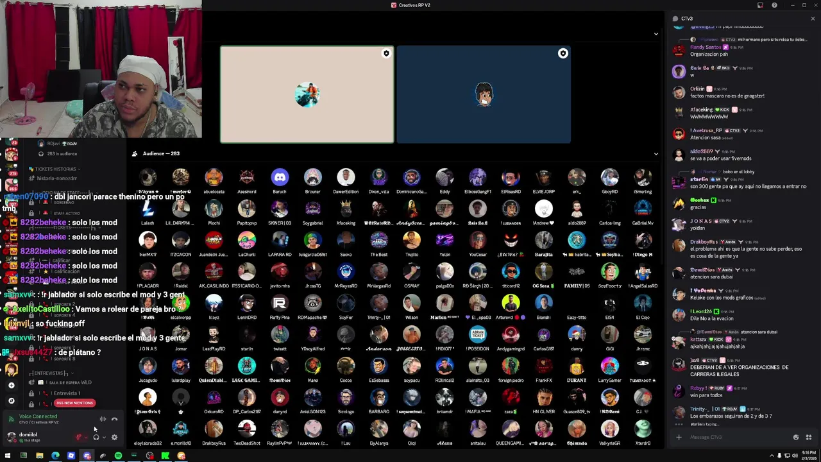The width and height of the screenshot is (821, 462).
Task: Open the inbox icon in title bar
Action: click(760, 5)
